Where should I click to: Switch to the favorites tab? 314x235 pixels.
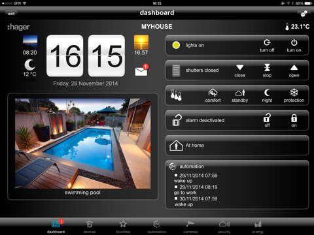point(123,227)
